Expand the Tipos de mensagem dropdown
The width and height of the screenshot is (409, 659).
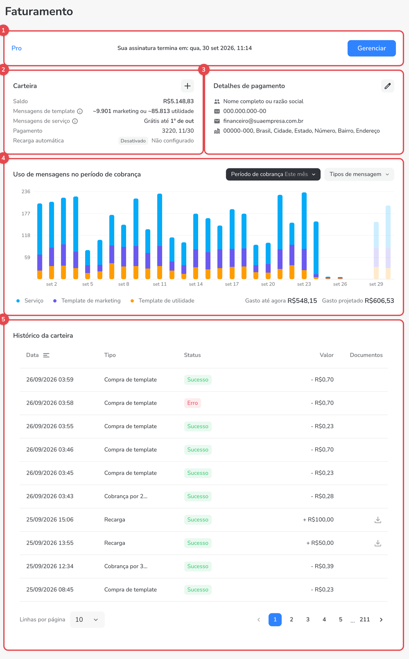pyautogui.click(x=359, y=174)
